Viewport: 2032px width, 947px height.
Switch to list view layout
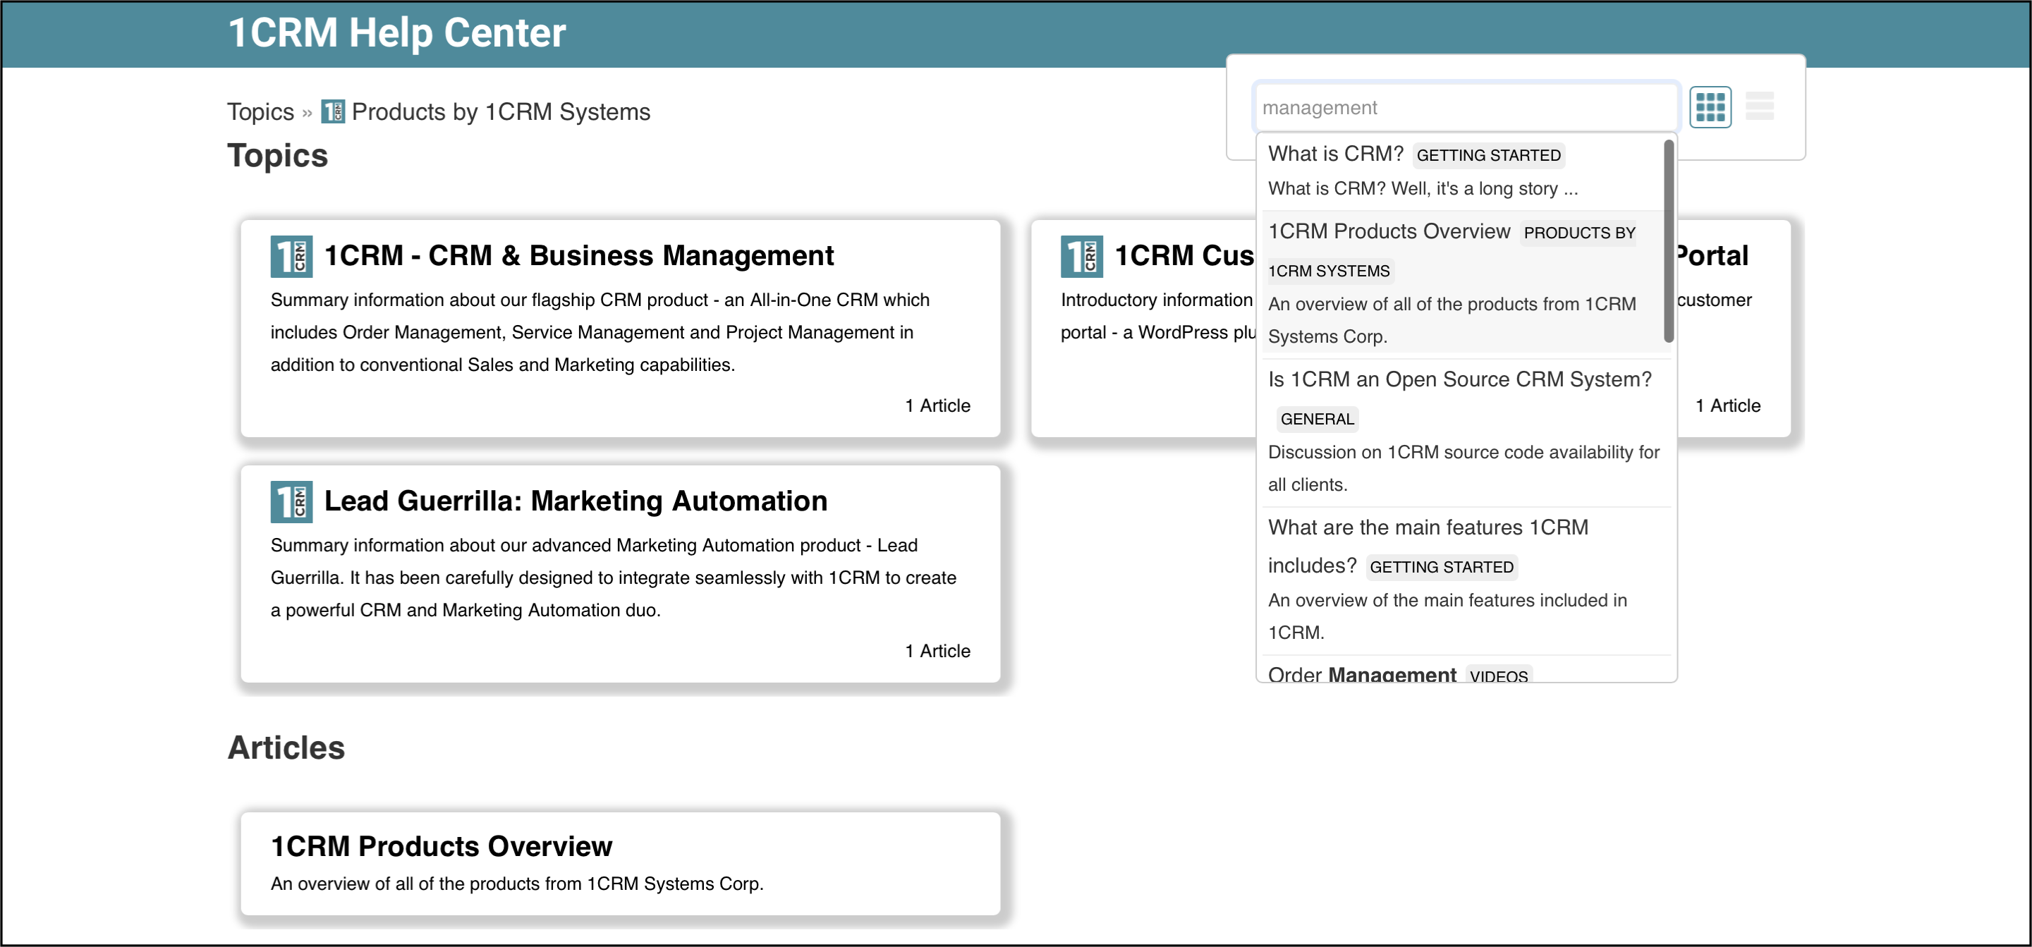(1758, 106)
